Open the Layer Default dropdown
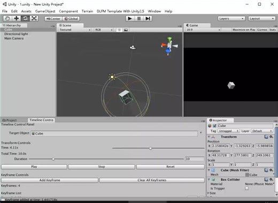Viewport: 278px width, 203px height. coord(262,131)
